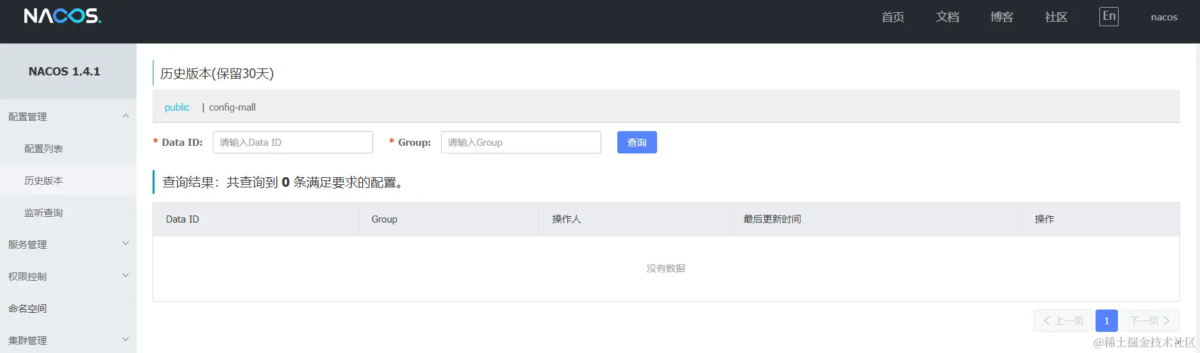Open 监听查询 in the sidebar
This screenshot has width=1200, height=353.
68,212
